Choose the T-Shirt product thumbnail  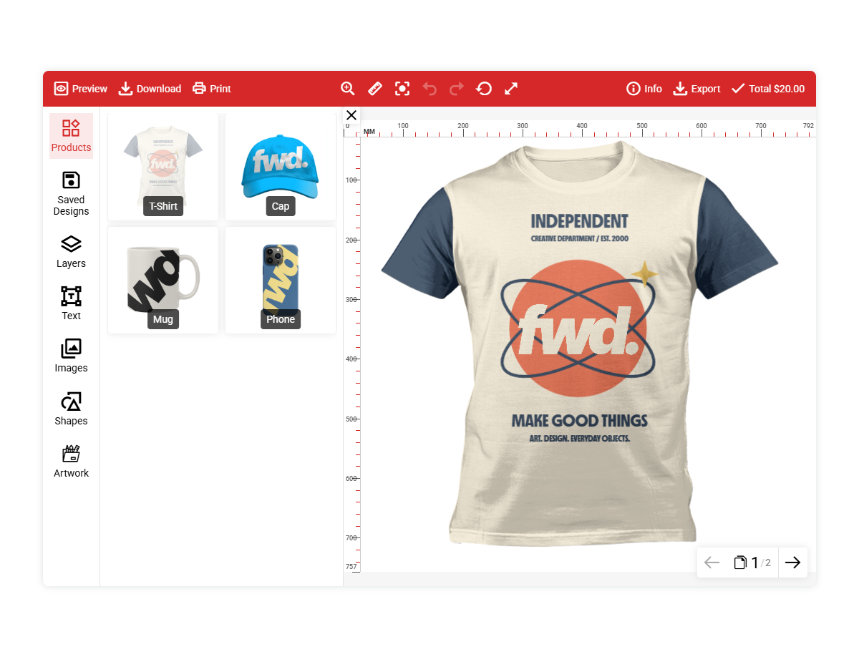[163, 166]
